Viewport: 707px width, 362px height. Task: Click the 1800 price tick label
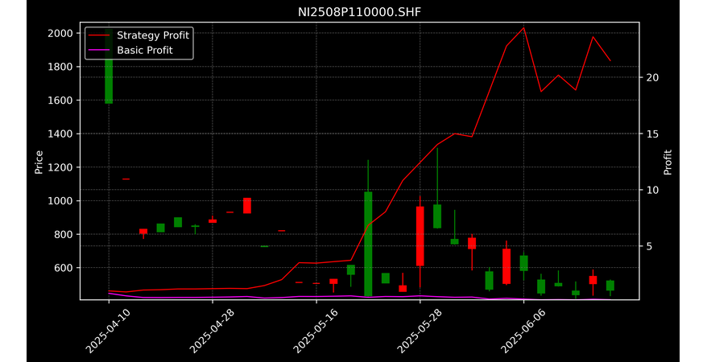coord(61,67)
